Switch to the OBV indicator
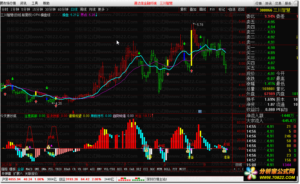The height and width of the screenshot is (184, 300). [85, 169]
